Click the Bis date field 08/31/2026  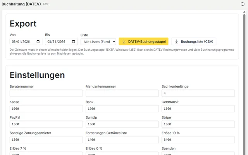[61, 41]
